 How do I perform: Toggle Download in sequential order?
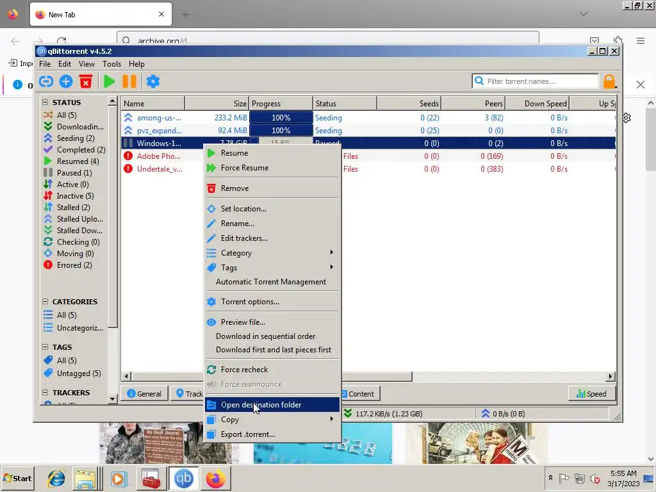coord(272,336)
